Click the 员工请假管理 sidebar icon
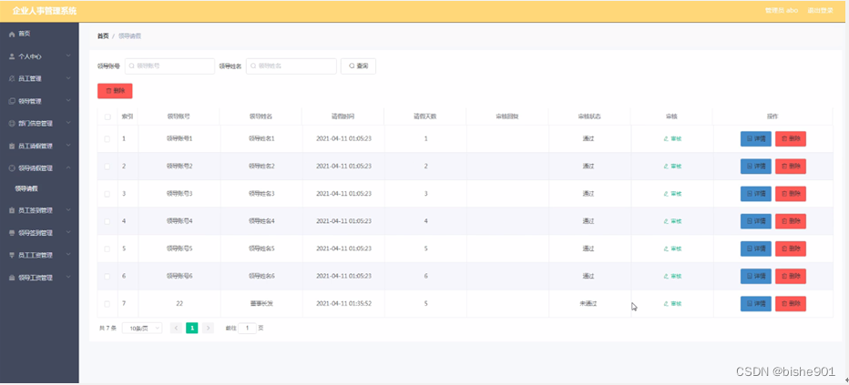Image resolution: width=849 pixels, height=385 pixels. 12,146
